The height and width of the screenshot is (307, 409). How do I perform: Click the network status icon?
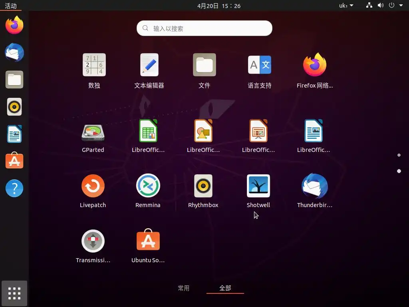click(x=369, y=5)
